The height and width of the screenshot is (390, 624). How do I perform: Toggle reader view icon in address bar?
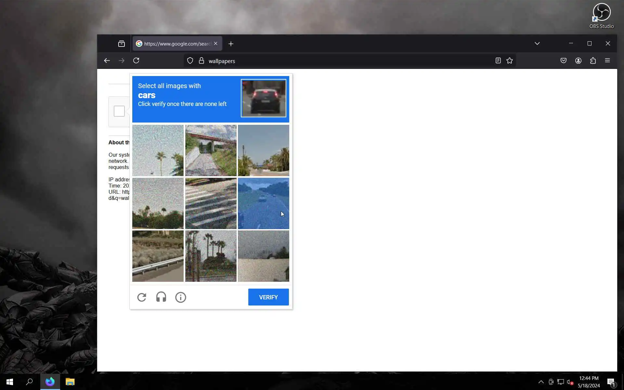click(x=498, y=61)
